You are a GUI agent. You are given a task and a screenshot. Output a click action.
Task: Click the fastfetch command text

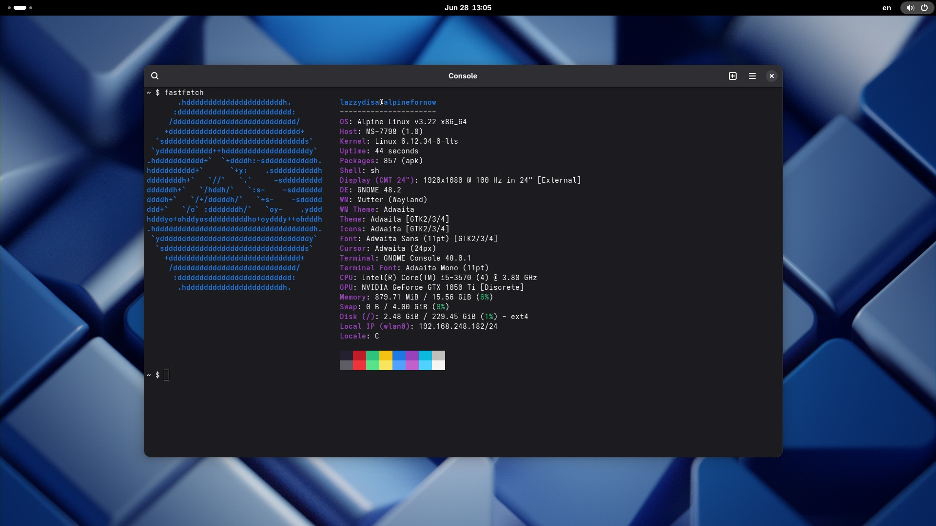click(184, 93)
